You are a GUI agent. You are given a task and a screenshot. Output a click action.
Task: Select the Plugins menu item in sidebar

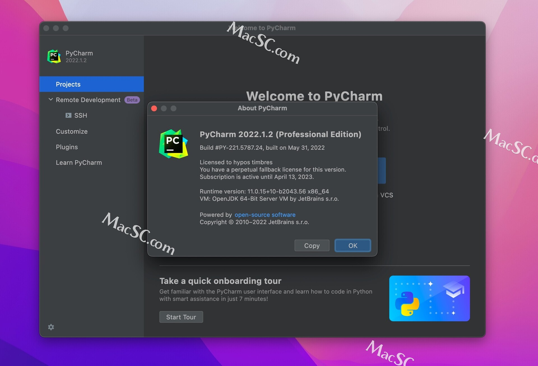67,147
